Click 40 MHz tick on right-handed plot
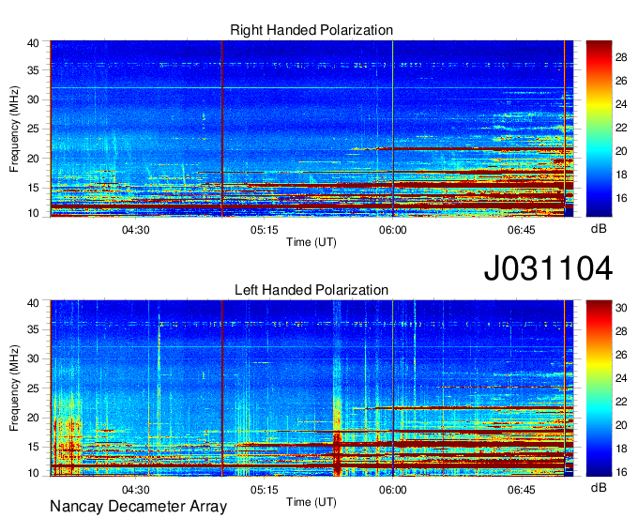 coord(34,43)
